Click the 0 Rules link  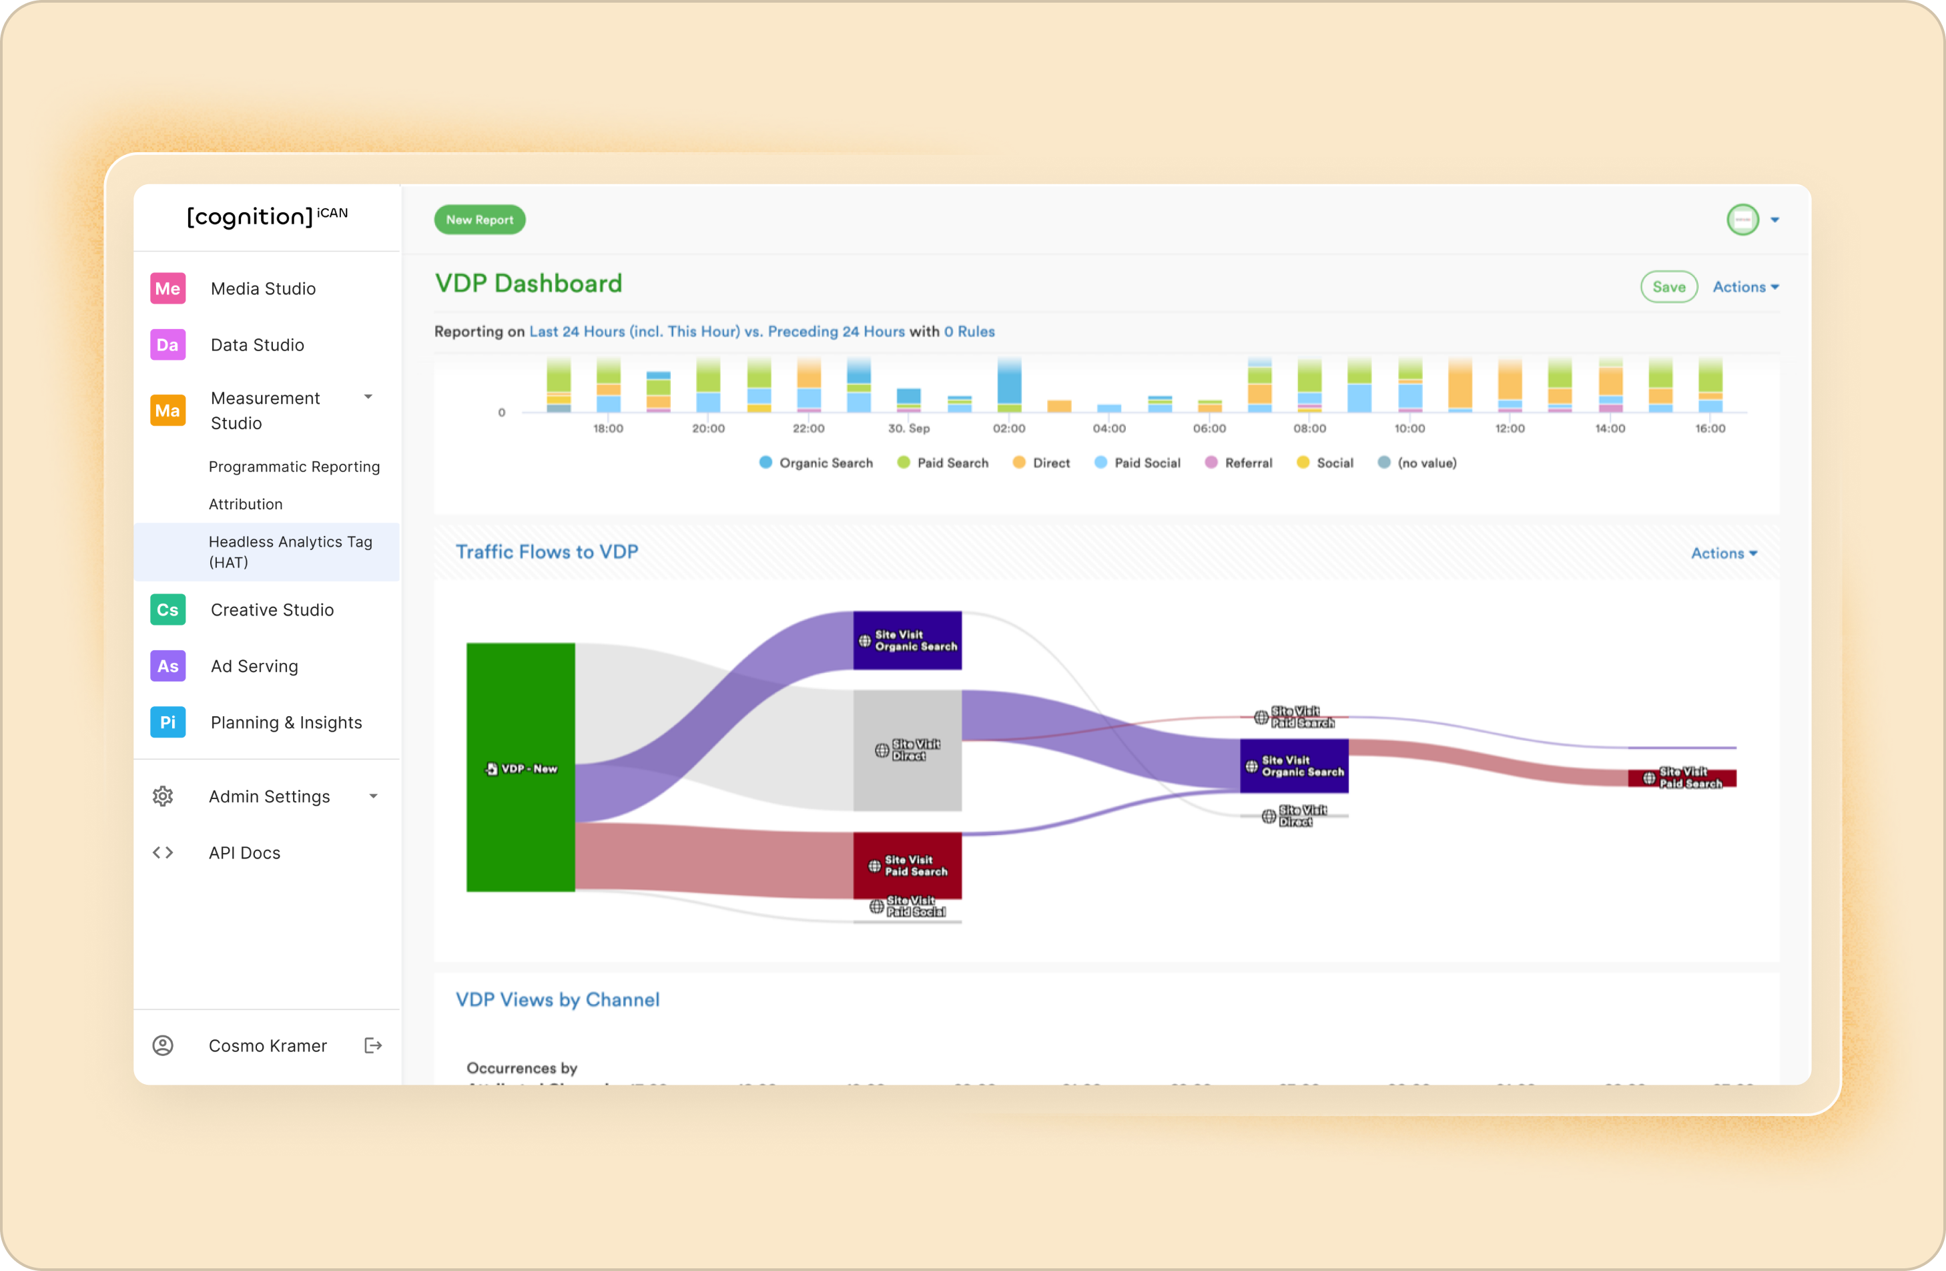pyautogui.click(x=969, y=331)
